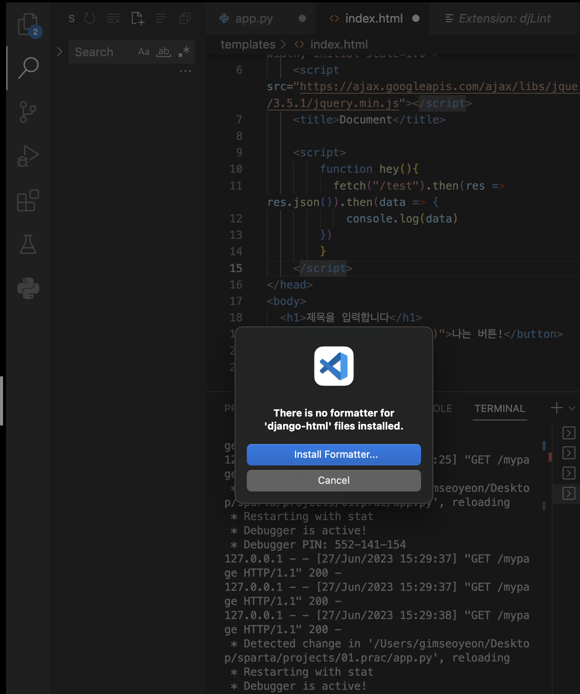580x694 pixels.
Task: Select the second terminal in the list
Action: coord(569,453)
